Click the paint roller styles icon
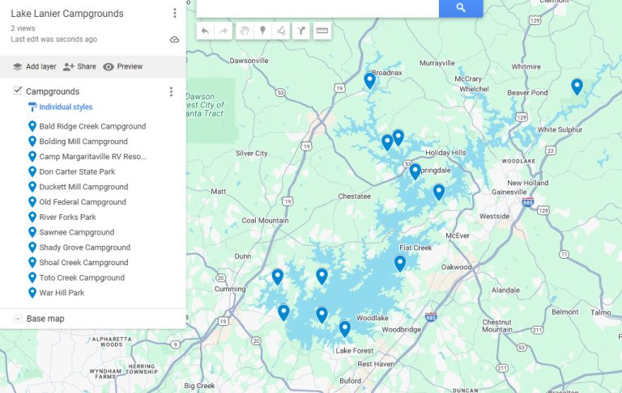The width and height of the screenshot is (622, 393). (32, 107)
